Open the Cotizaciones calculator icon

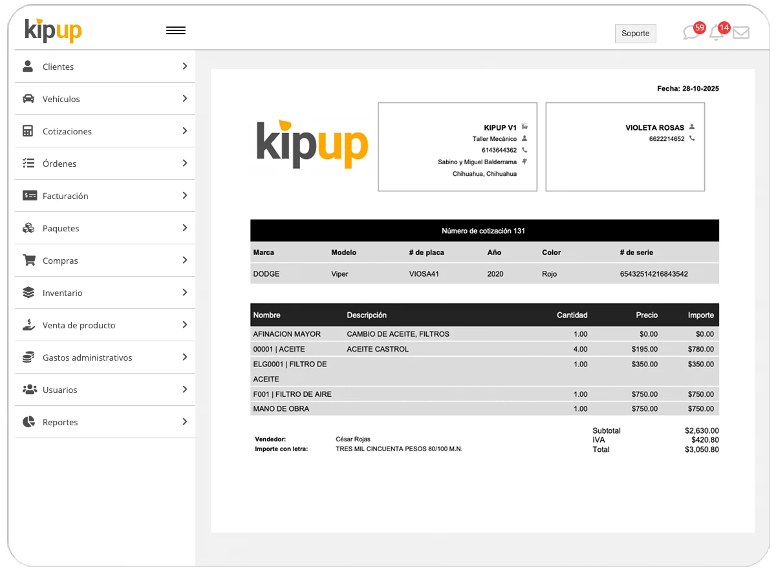(x=27, y=131)
